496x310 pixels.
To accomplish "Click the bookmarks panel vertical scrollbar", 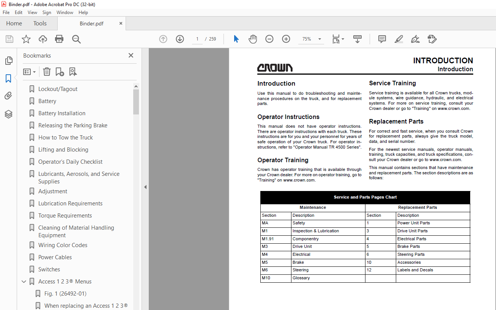I will pyautogui.click(x=136, y=102).
